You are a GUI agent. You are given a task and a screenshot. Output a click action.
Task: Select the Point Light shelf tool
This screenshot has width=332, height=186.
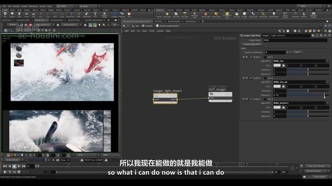coord(167,15)
